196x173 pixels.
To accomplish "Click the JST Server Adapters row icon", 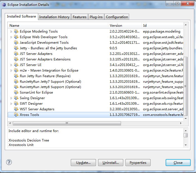I will tap(16, 54).
